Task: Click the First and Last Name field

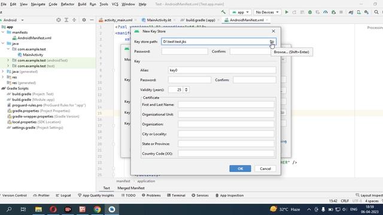Action: pos(226,105)
